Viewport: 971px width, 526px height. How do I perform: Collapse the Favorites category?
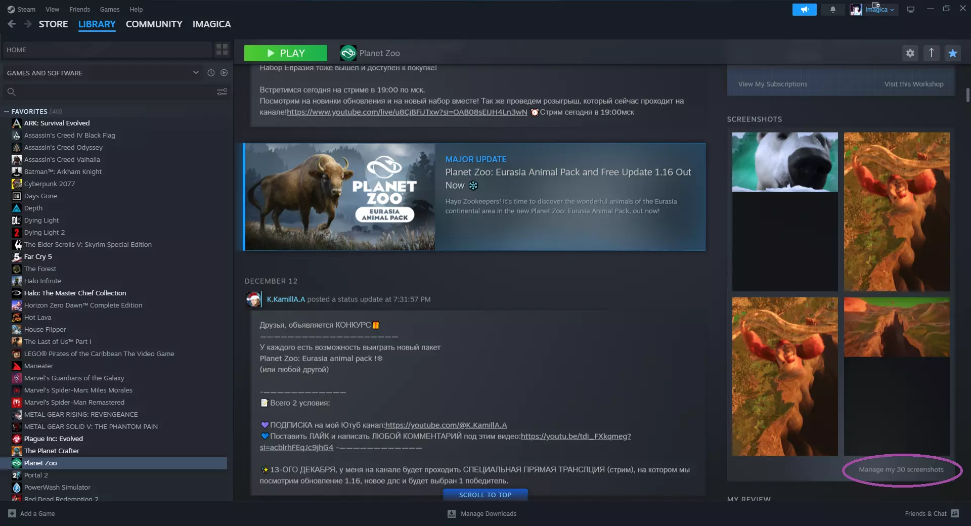click(x=7, y=111)
